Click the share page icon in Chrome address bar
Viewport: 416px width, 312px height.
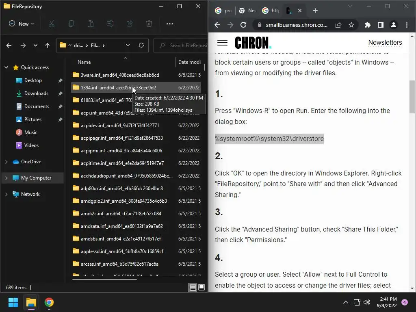(x=338, y=25)
